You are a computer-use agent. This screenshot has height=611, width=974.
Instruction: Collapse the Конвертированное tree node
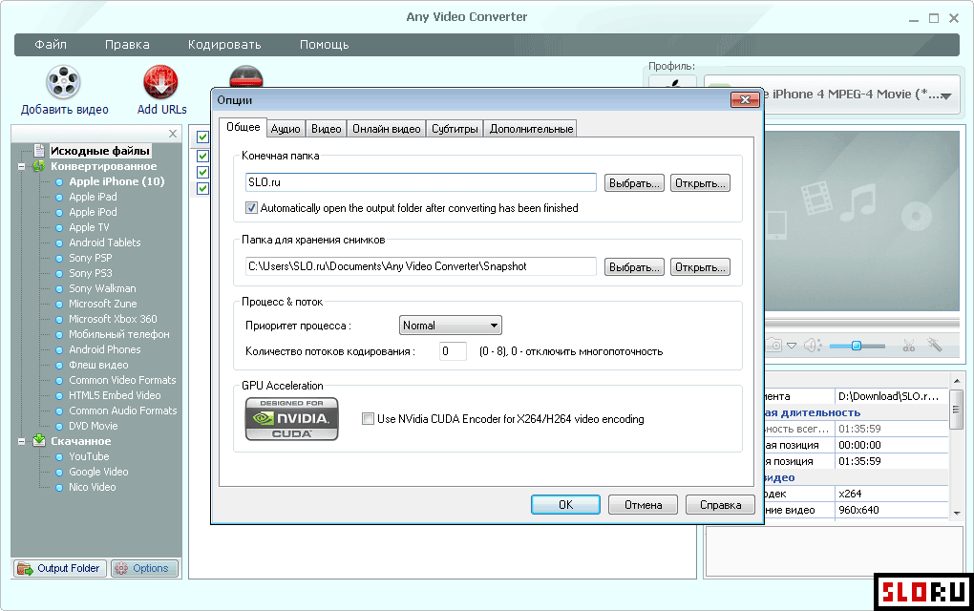pos(22,166)
